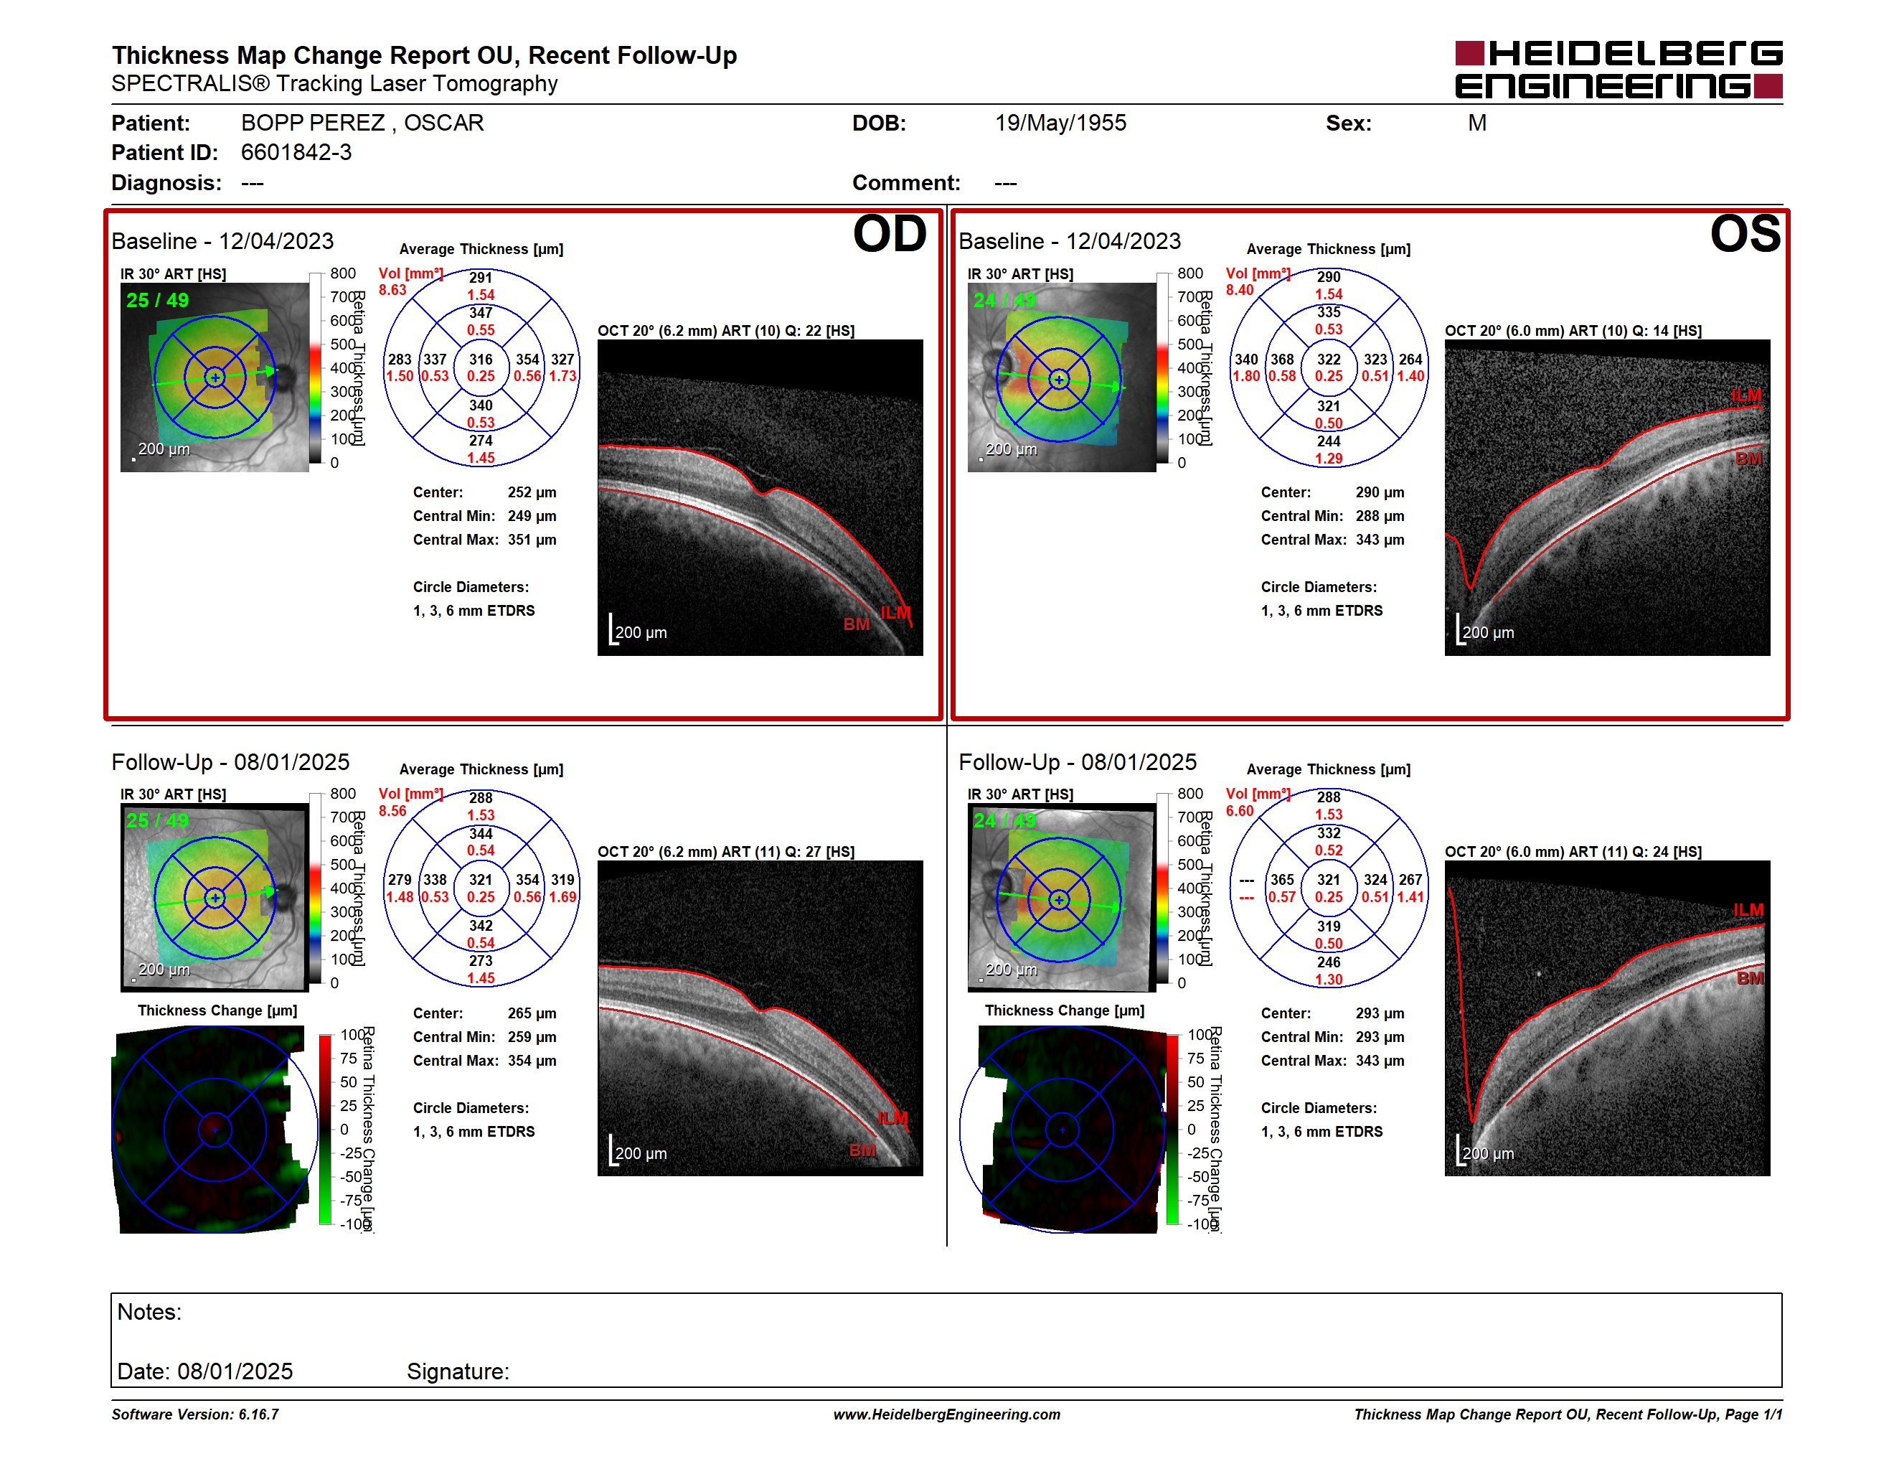Click the Comment field value

pyautogui.click(x=1006, y=183)
